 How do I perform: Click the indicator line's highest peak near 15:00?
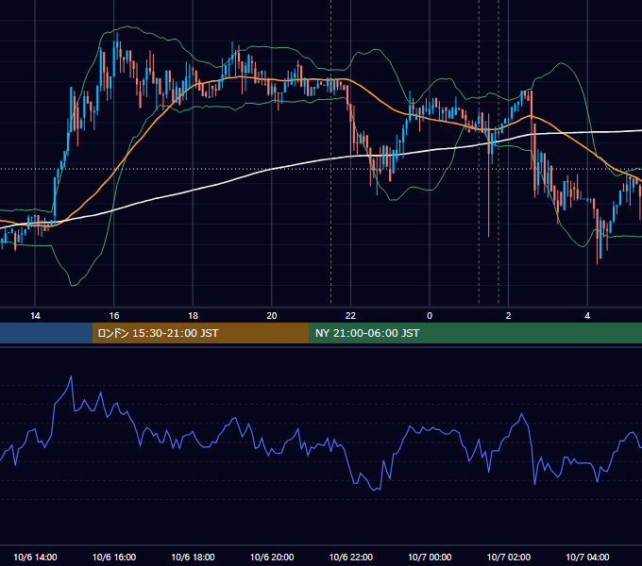pyautogui.click(x=71, y=376)
